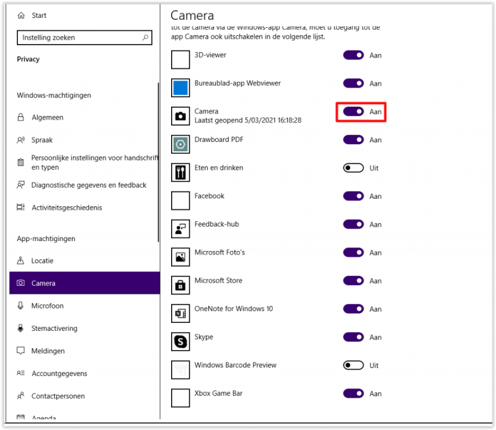Screen dimensions: 496x430
Task: Disable camera access for Camera app
Action: 353,112
